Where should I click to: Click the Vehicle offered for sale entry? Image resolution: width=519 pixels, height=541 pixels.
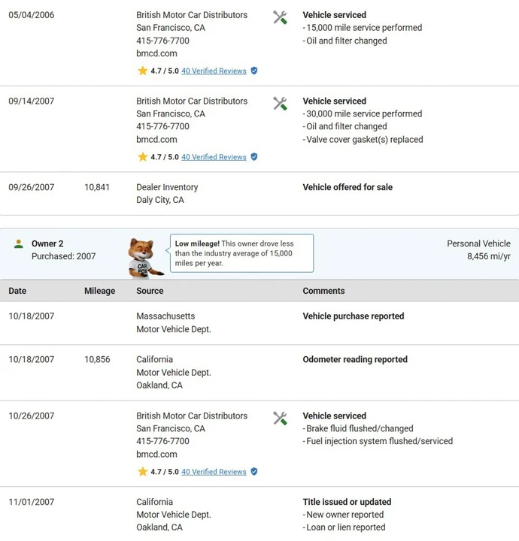(348, 187)
